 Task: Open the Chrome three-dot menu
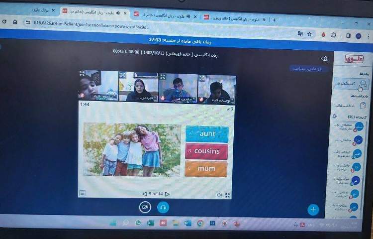coord(368,36)
